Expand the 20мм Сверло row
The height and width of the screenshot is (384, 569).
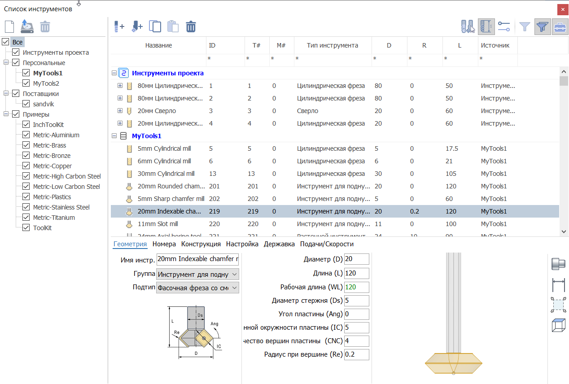coord(120,111)
